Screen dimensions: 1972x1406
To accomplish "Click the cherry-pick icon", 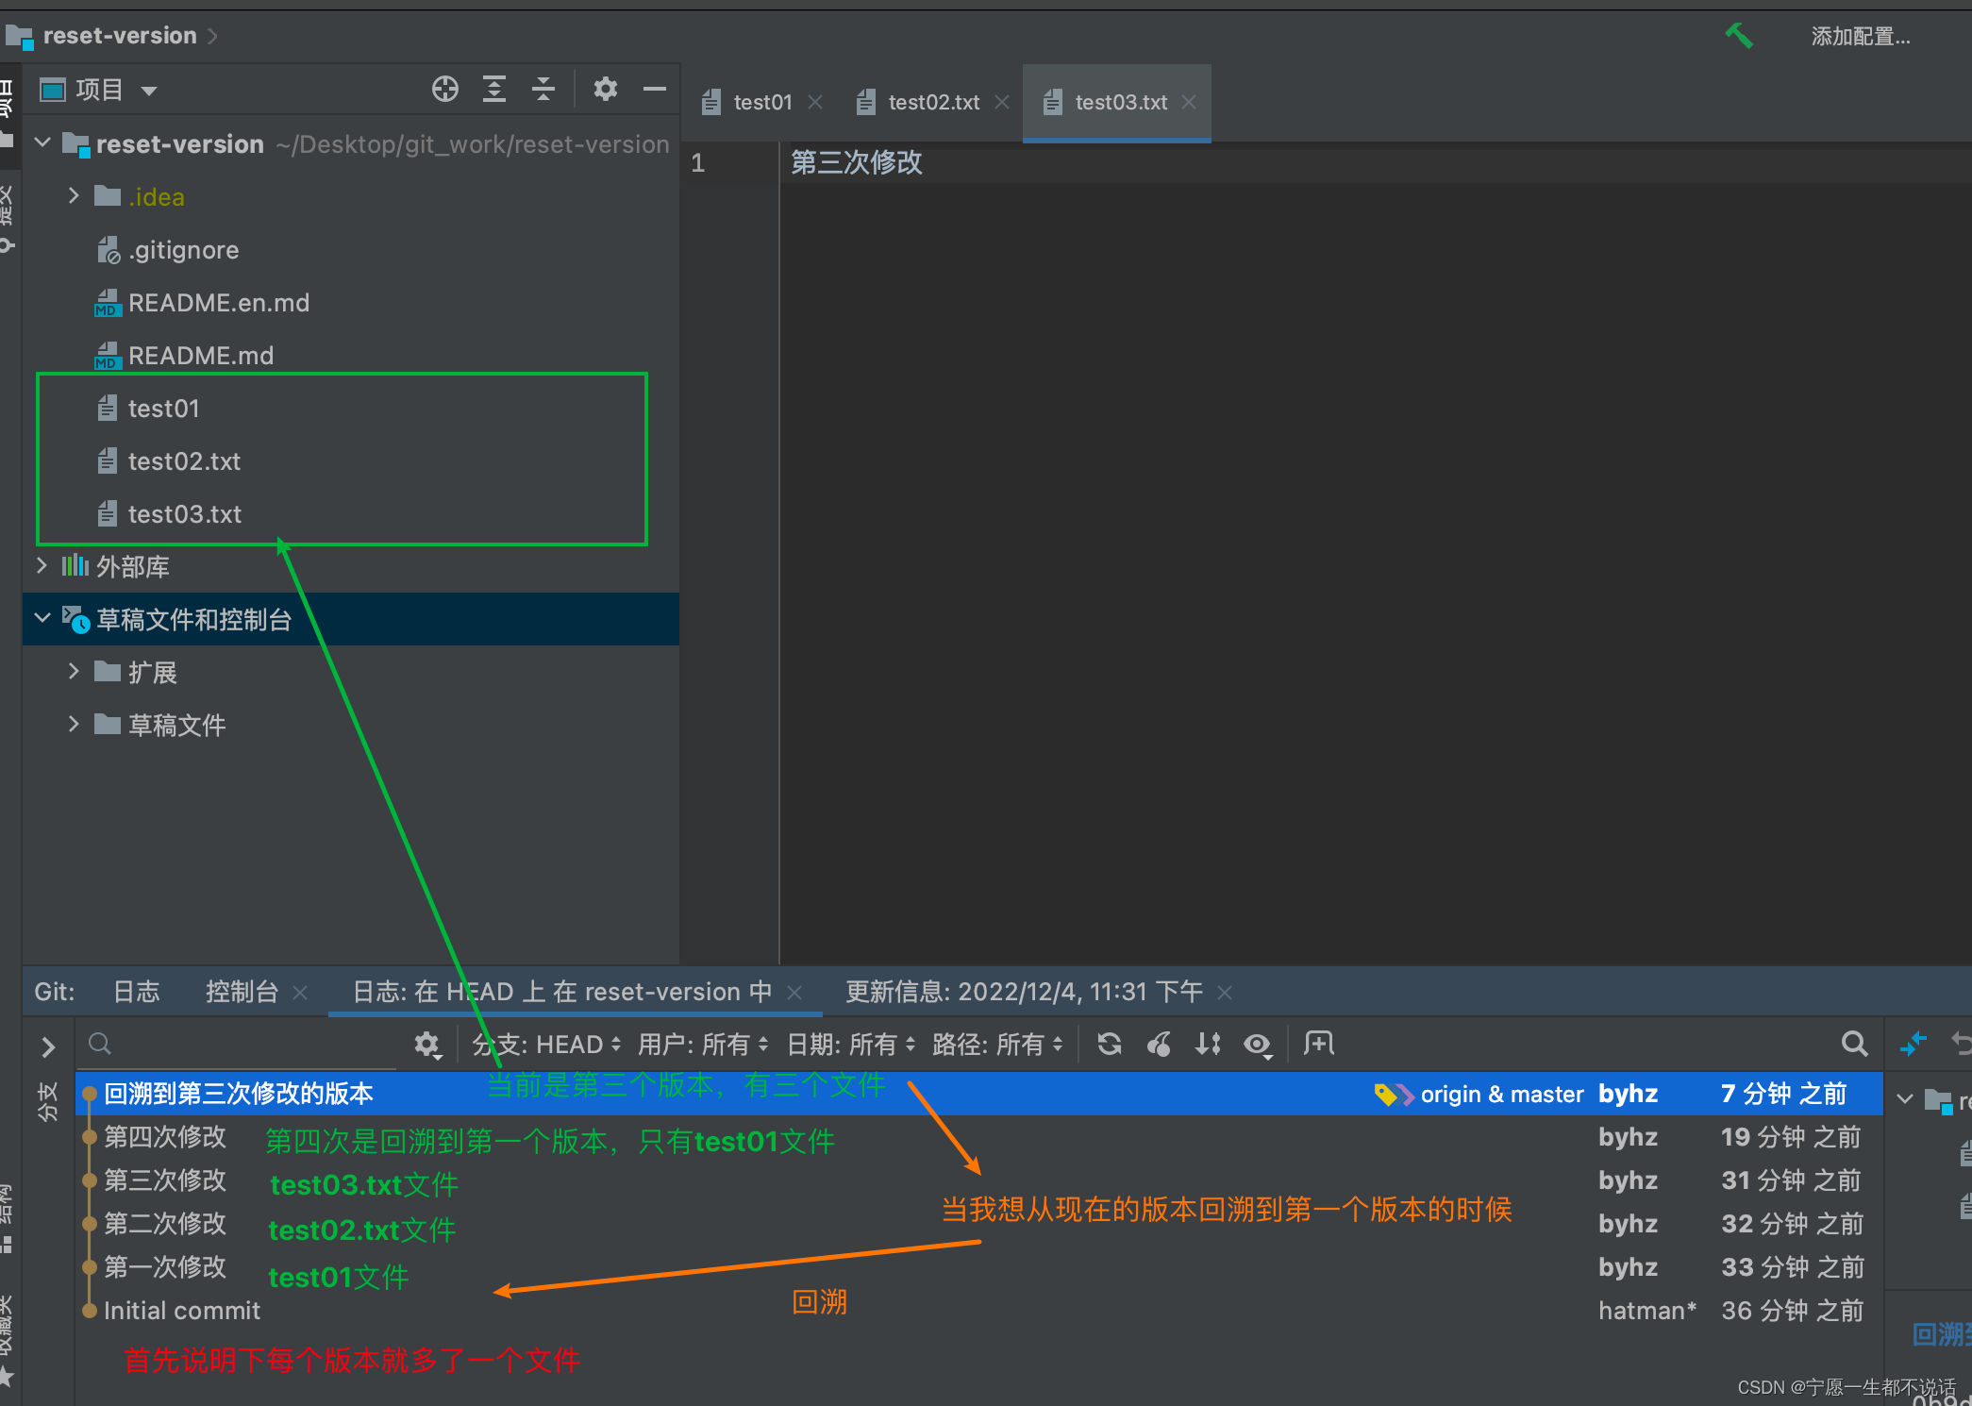I will click(1159, 1044).
